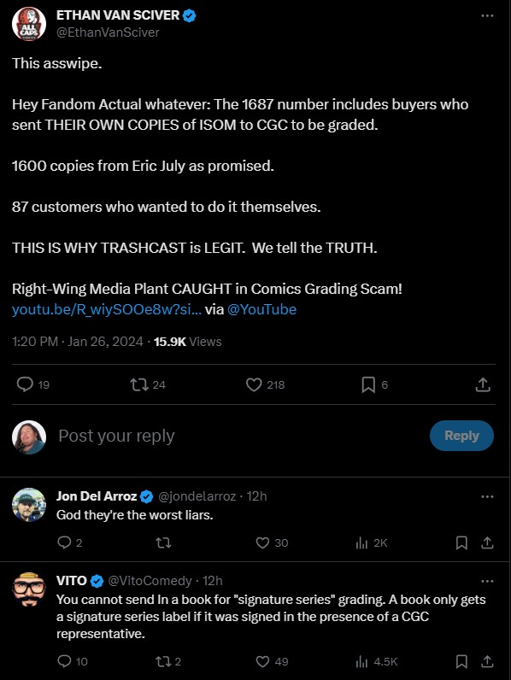View analytics for VITO's reply
The image size is (511, 680).
[x=361, y=661]
